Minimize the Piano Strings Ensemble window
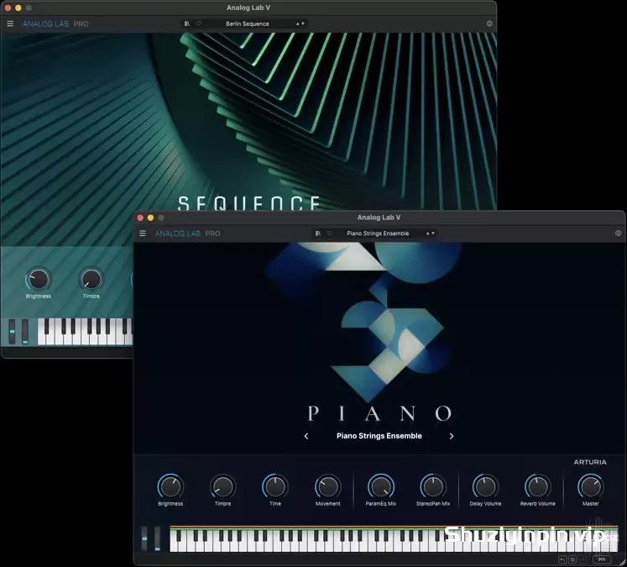The image size is (627, 567). click(150, 218)
